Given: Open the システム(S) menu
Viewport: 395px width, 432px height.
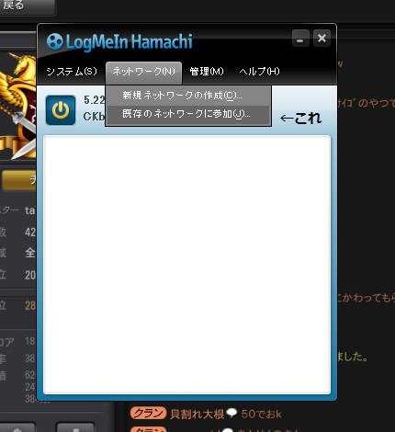Looking at the screenshot, I should (72, 72).
